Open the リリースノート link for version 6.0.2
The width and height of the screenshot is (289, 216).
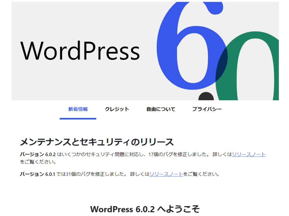tap(249, 154)
